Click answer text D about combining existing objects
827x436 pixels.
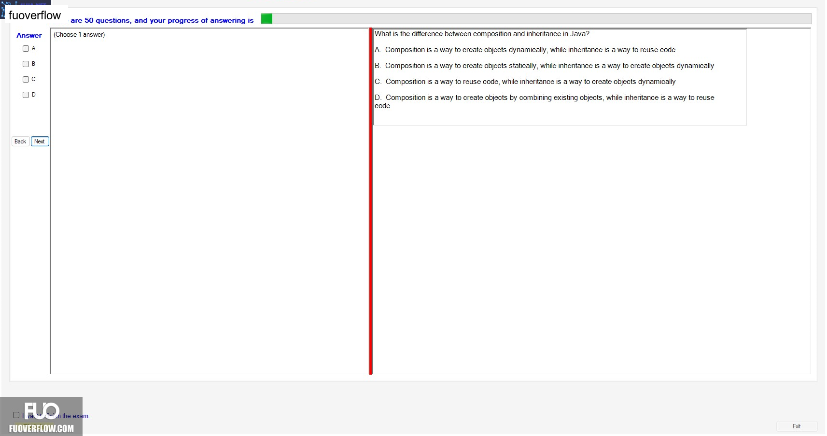[x=544, y=101]
